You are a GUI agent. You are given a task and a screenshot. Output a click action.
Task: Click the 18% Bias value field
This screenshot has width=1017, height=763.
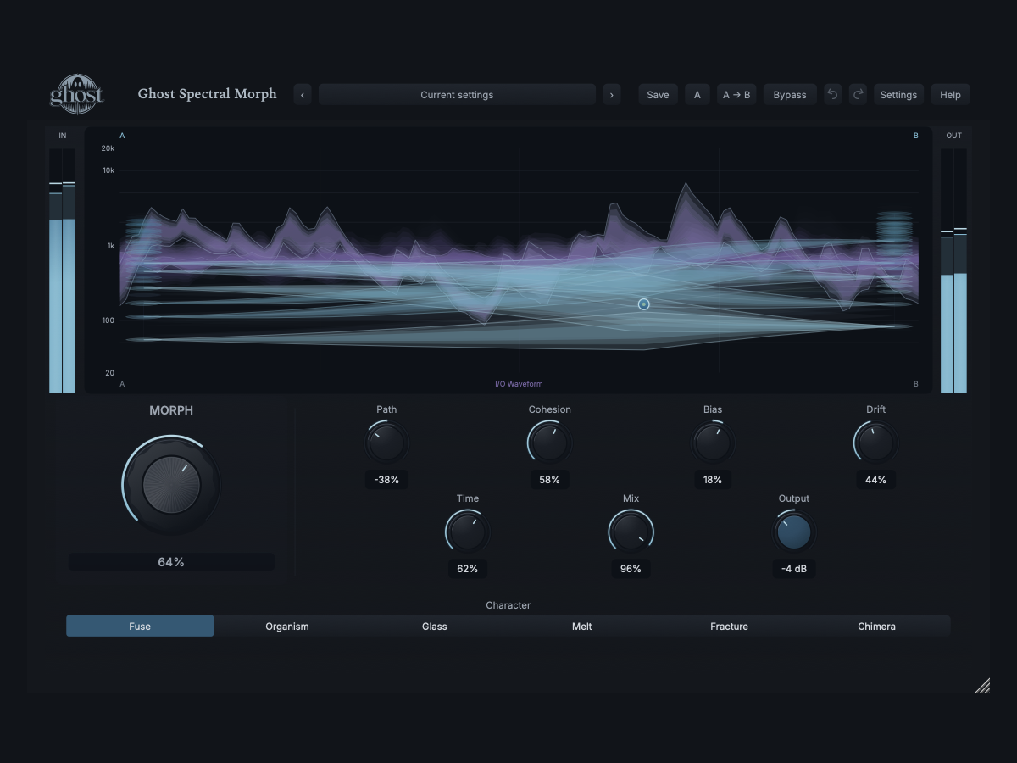(x=713, y=480)
